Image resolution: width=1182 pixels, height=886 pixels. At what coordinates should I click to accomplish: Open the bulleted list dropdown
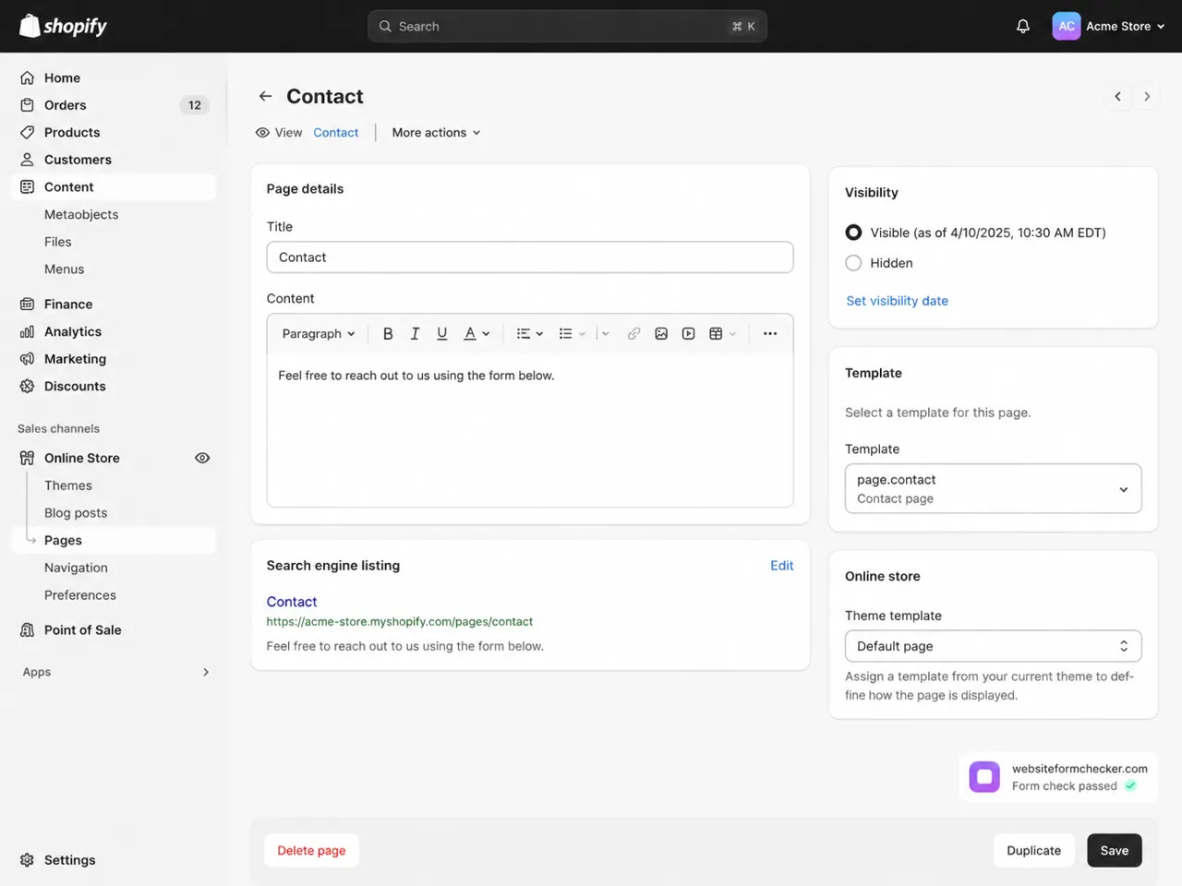click(573, 333)
